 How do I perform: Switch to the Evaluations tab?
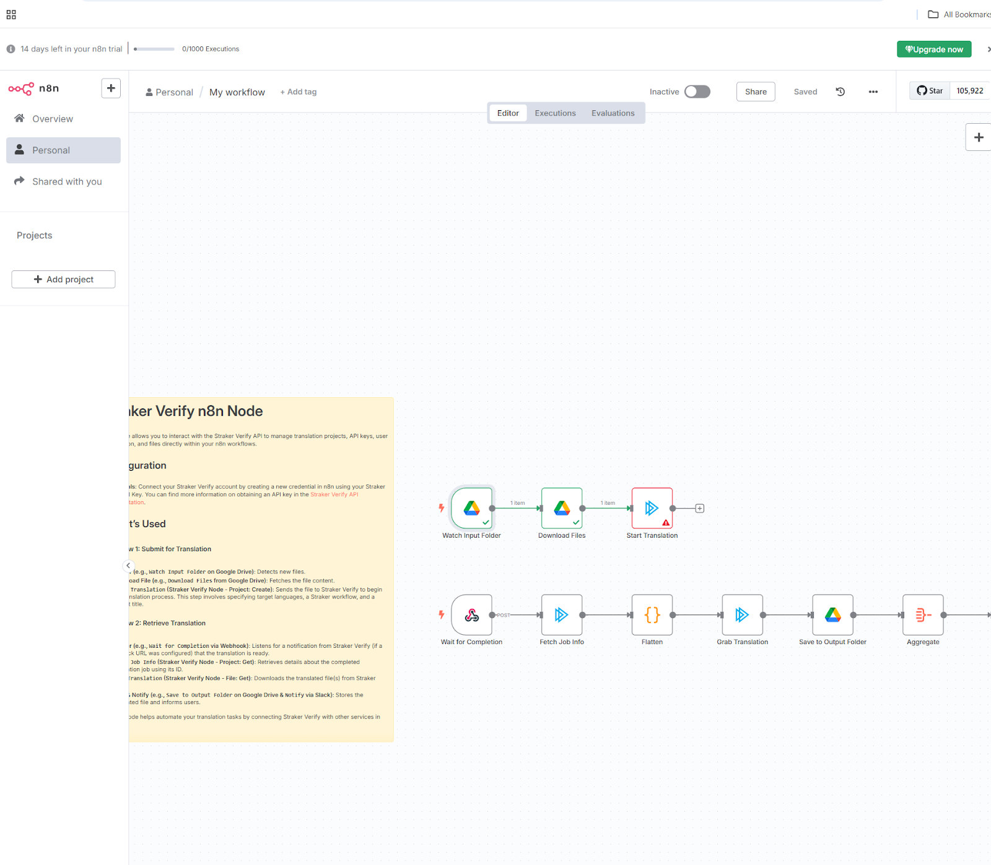click(x=613, y=113)
